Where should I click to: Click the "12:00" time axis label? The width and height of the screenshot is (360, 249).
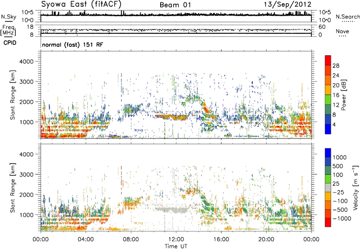[x=176, y=240]
